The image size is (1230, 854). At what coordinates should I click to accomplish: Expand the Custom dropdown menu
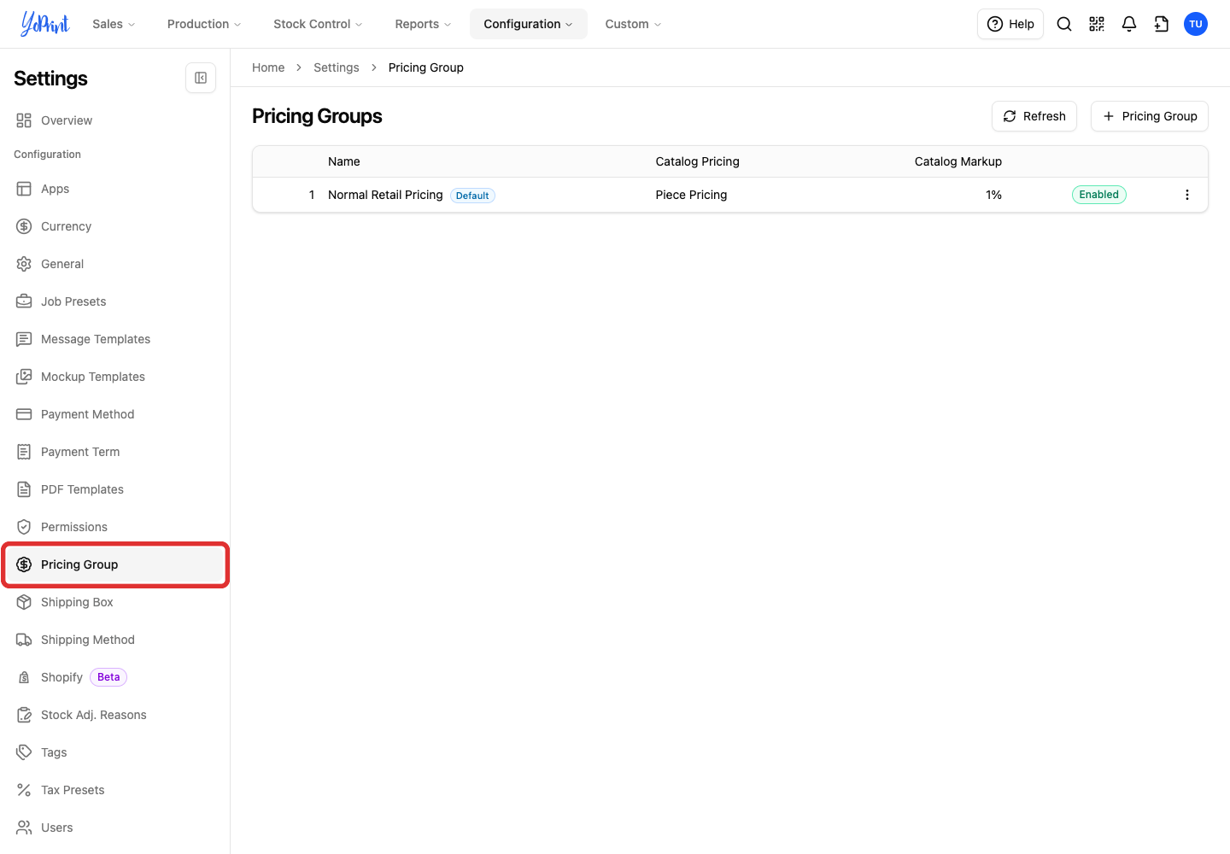pyautogui.click(x=633, y=24)
